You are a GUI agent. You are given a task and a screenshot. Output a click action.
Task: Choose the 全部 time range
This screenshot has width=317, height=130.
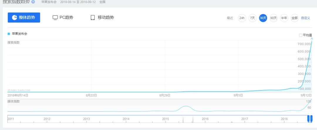click(x=294, y=18)
